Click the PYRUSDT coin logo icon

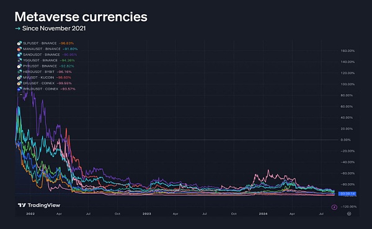point(19,66)
